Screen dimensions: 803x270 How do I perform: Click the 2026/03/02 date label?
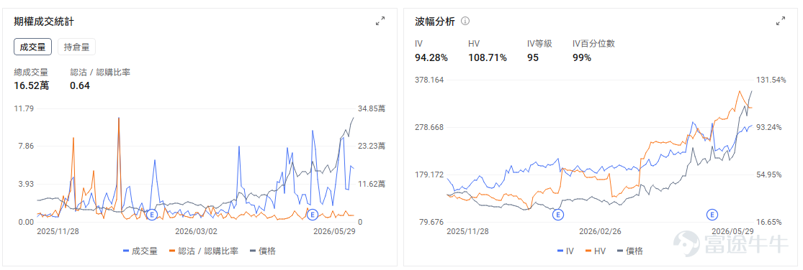[197, 231]
